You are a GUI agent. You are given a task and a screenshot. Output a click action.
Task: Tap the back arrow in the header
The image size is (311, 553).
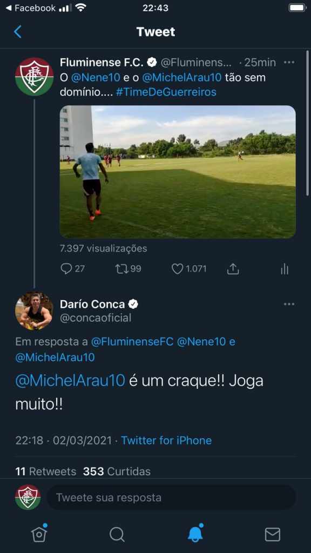point(18,32)
